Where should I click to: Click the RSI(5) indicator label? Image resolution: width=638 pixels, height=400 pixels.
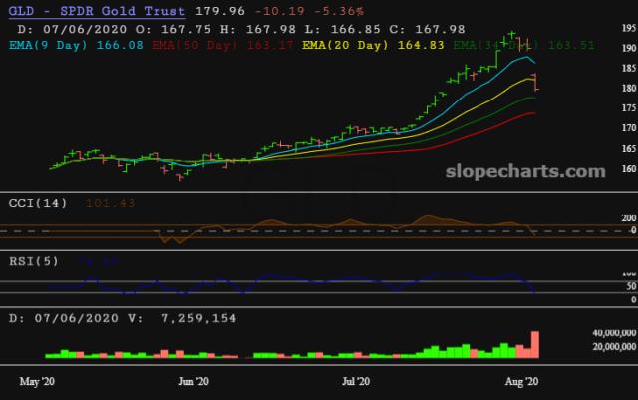point(34,261)
